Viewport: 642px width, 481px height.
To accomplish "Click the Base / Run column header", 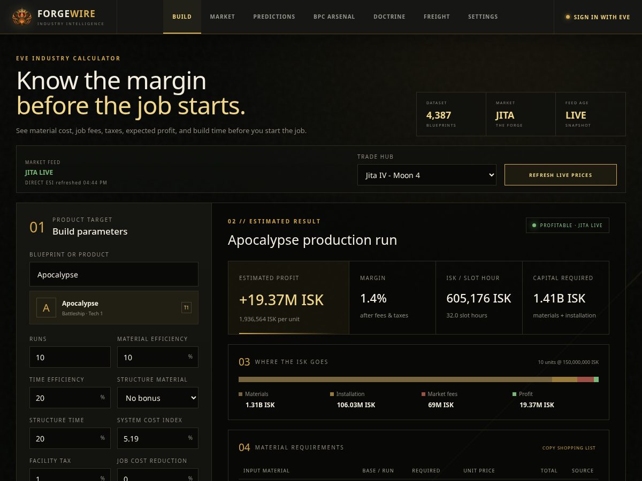I will 378,471.
